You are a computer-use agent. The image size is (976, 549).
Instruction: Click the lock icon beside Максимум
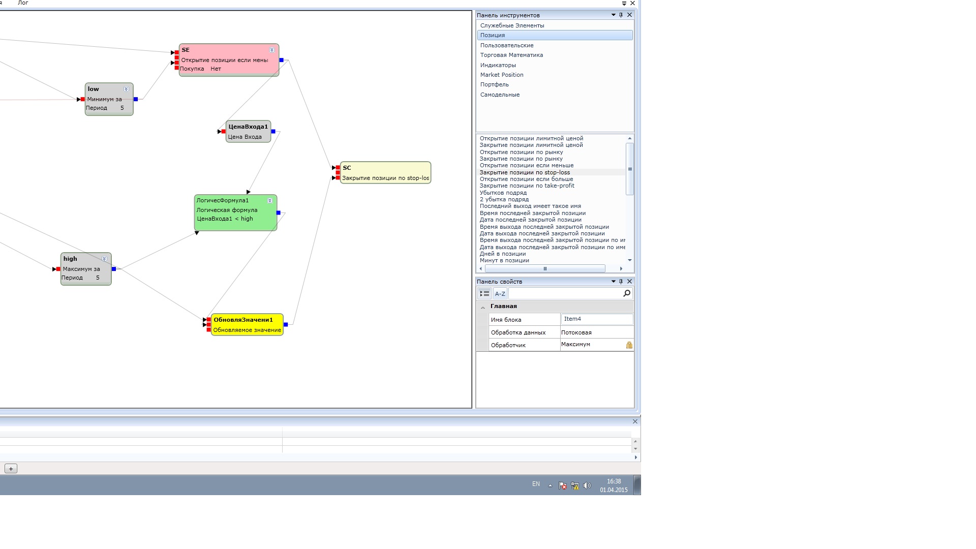(629, 345)
